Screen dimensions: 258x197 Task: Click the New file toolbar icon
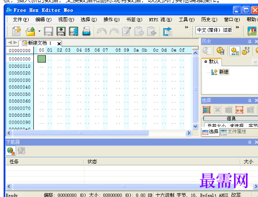[17, 31]
